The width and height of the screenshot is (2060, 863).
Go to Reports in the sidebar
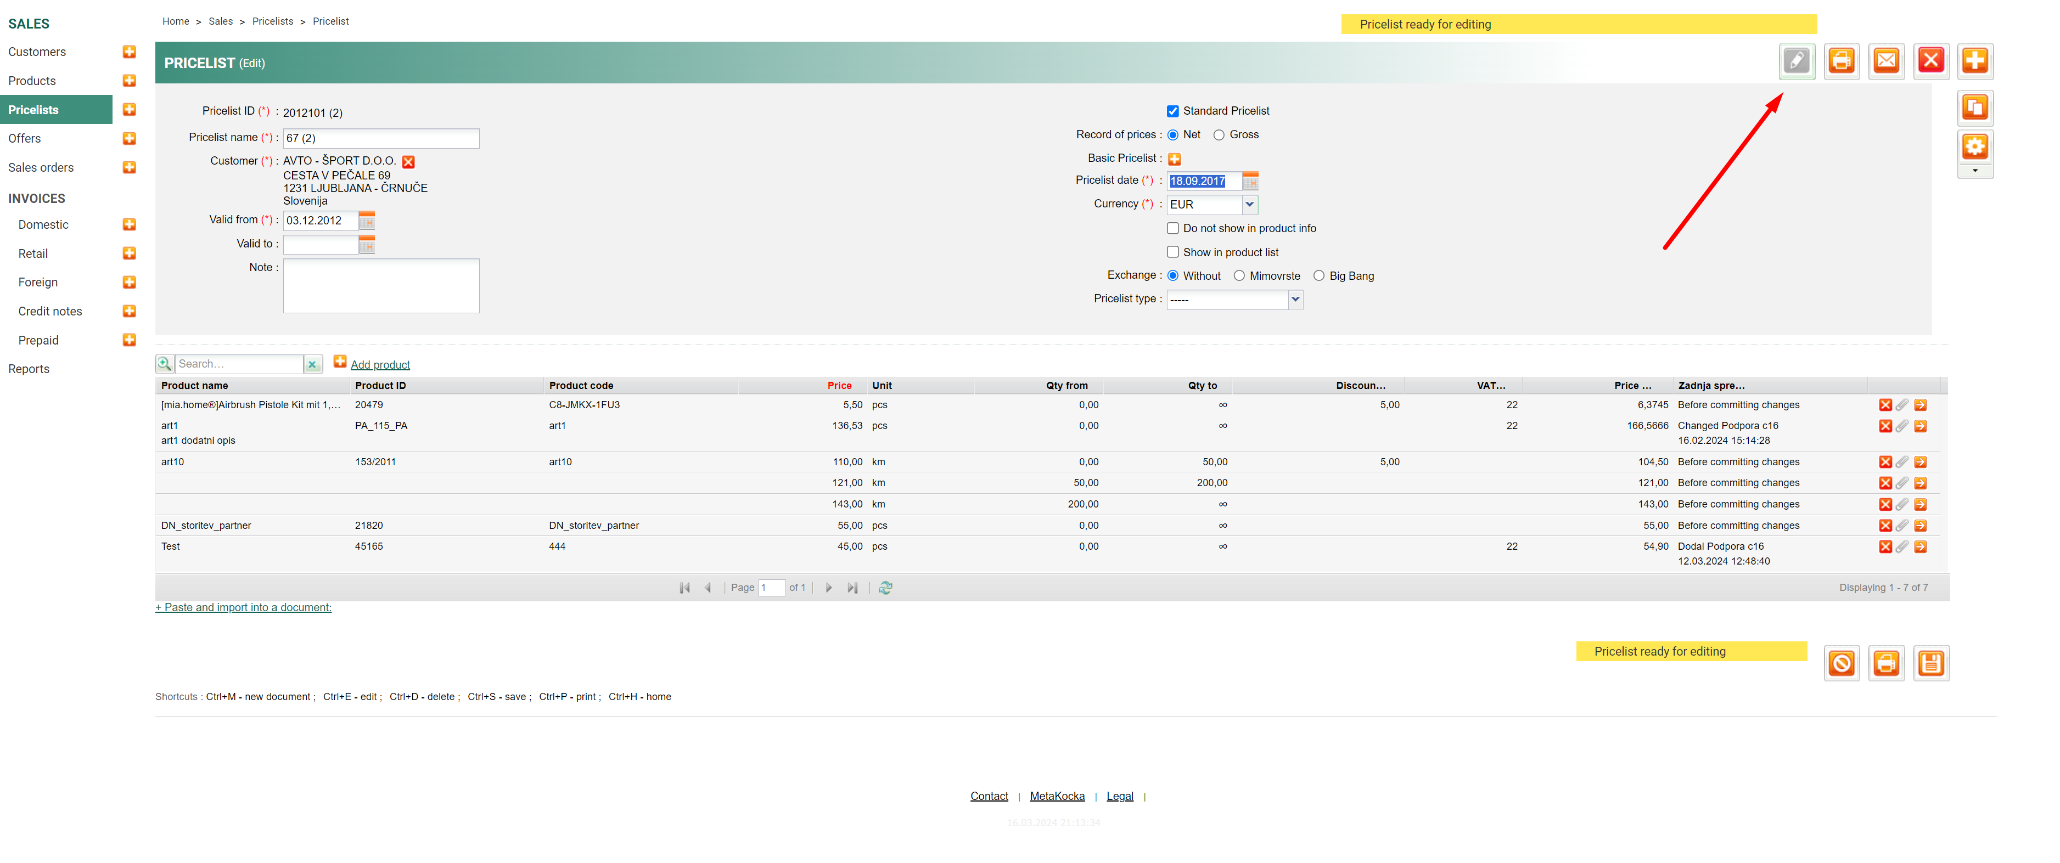click(29, 369)
